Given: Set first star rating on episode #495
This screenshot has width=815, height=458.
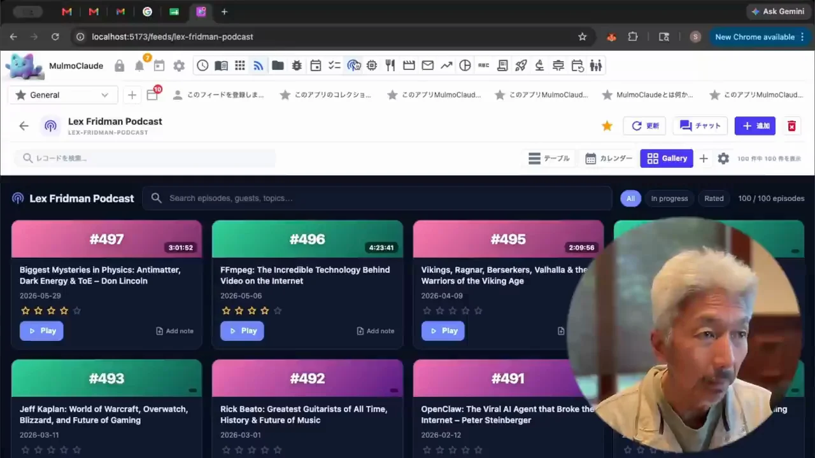Looking at the screenshot, I should (427, 310).
